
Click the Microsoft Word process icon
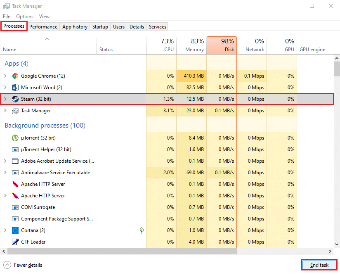tap(15, 88)
